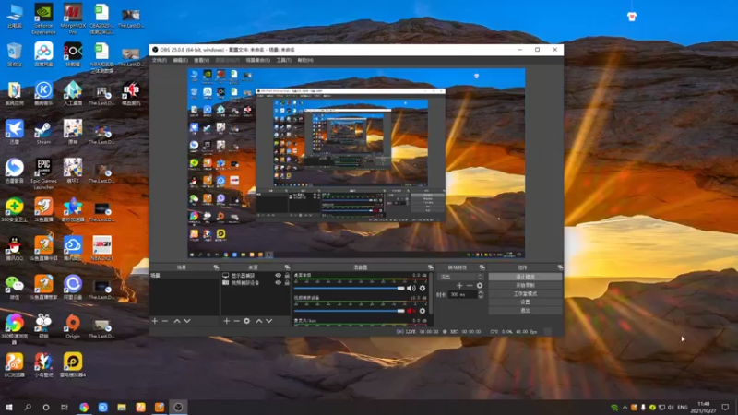Move the selected source up
Image resolution: width=738 pixels, height=415 pixels.
click(x=259, y=321)
